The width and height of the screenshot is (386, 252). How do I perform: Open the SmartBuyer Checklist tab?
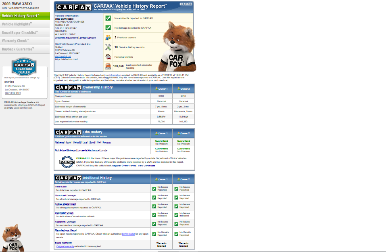click(25, 33)
